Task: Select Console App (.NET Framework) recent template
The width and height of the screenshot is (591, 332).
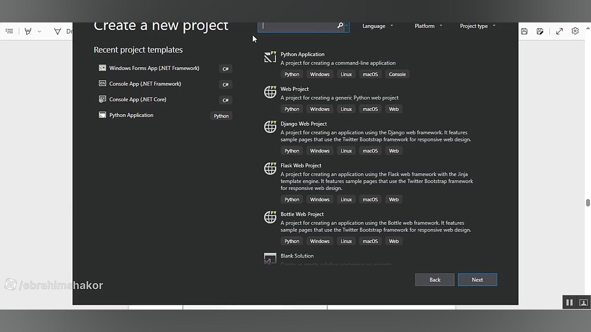Action: click(165, 84)
